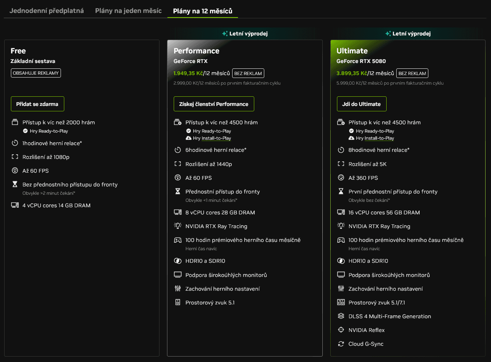
Task: Click the GeForce RTX 5080 subtitle
Action: pyautogui.click(x=361, y=61)
